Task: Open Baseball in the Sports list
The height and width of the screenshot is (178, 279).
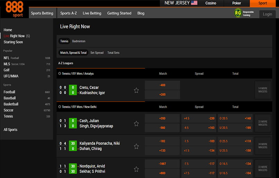Action: point(27,98)
